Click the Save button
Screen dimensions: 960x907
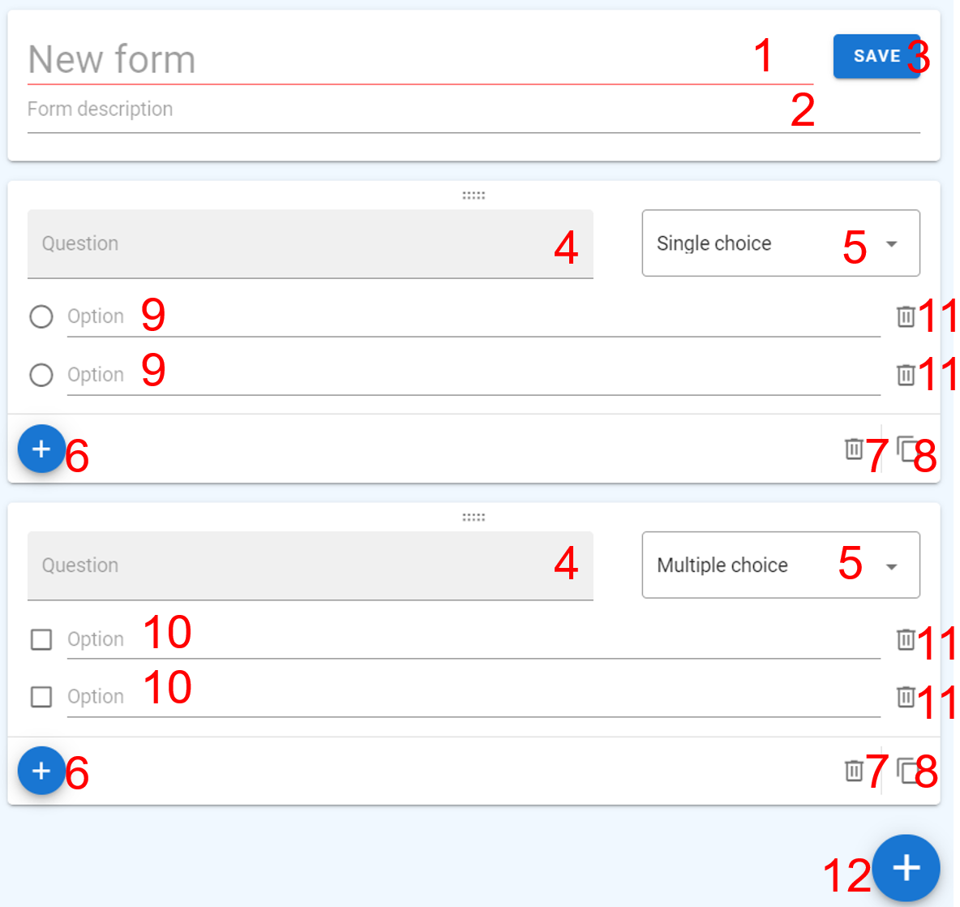point(876,56)
